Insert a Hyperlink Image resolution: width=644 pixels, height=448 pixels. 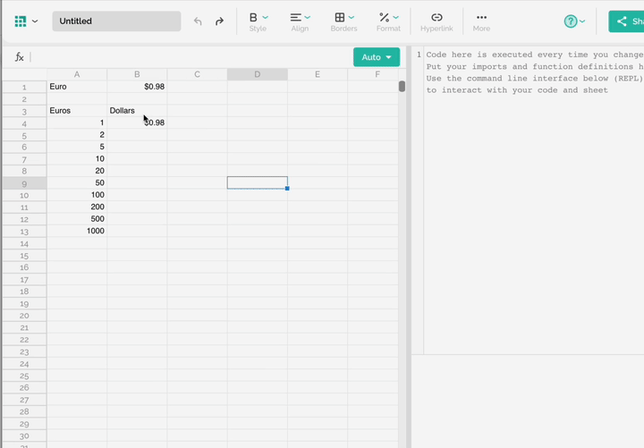436,21
